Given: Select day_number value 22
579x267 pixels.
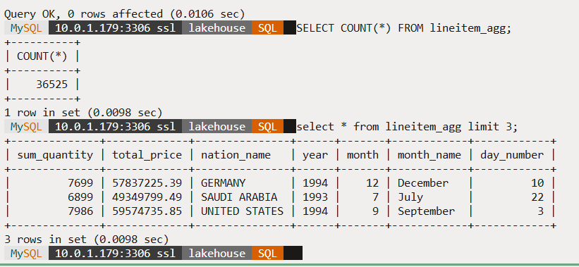Looking at the screenshot, I should tap(537, 197).
